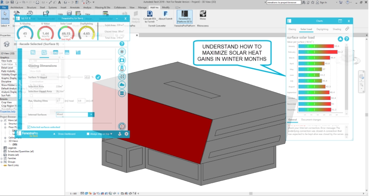This screenshot has height=196, width=369.
Task: Click the circular refresh icon at FenestraPro sidebar bottom
Action: (122, 126)
